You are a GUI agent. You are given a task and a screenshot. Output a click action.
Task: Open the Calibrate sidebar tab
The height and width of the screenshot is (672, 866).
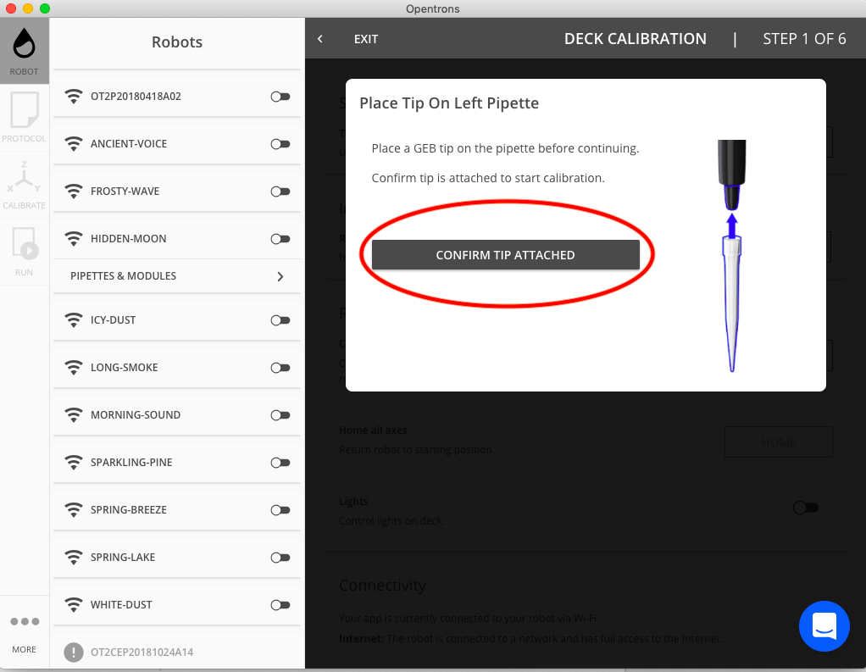click(x=25, y=185)
